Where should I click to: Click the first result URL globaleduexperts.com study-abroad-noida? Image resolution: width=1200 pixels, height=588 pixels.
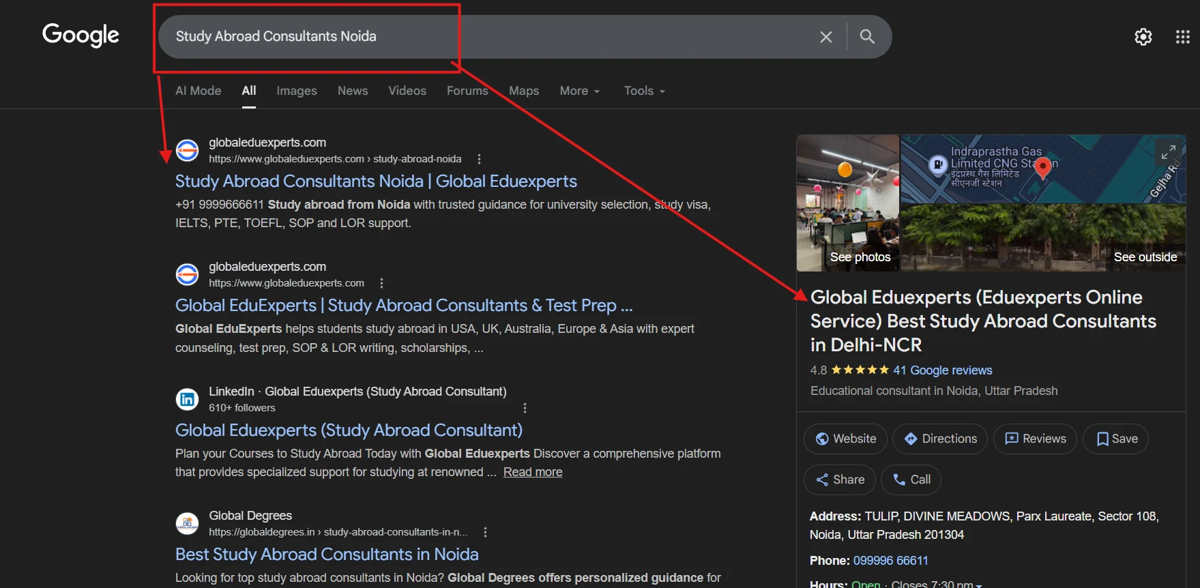pos(335,159)
